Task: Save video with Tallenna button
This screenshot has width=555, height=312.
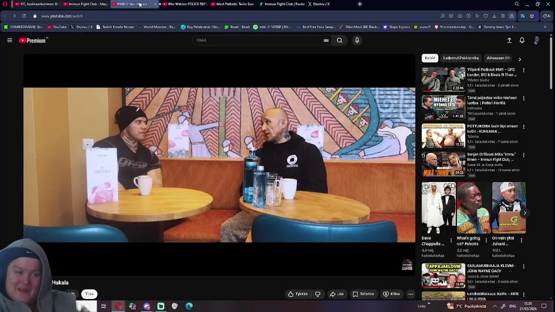Action: coord(363,294)
